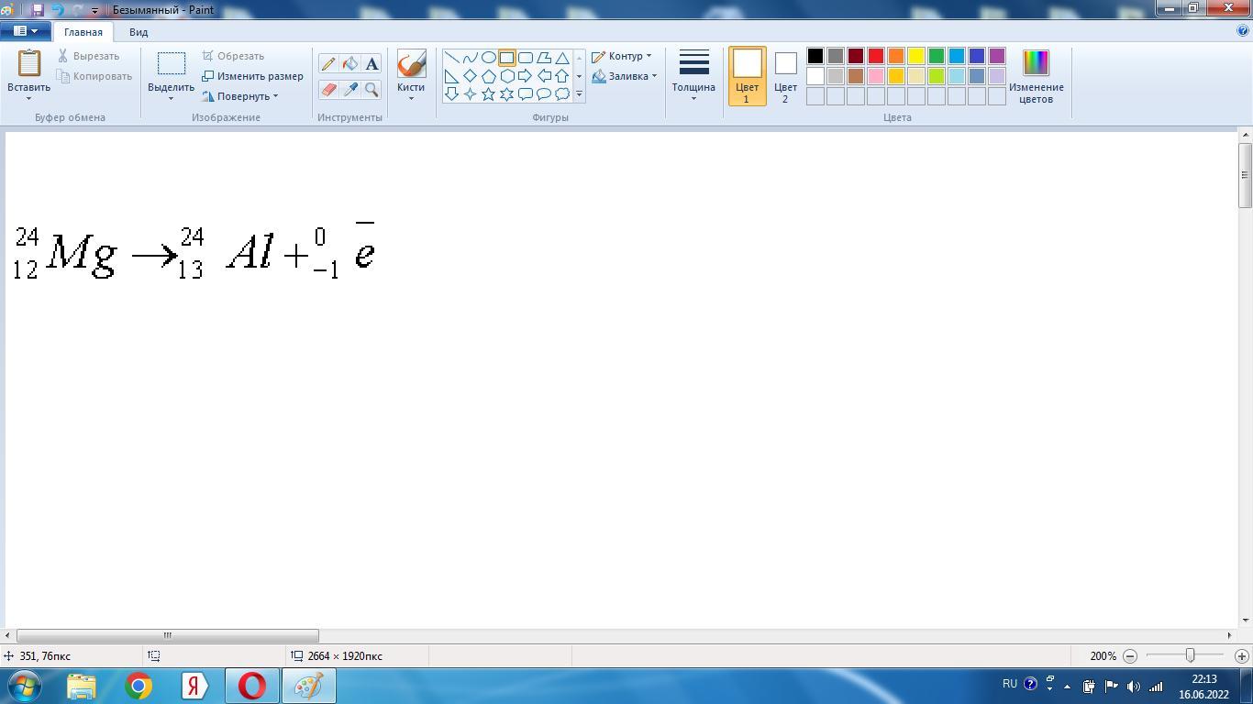Screen dimensions: 1253x704
Task: Pick the black color swatch
Action: [815, 56]
